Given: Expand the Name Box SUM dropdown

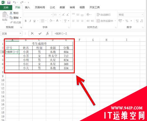Looking at the screenshot, I should pyautogui.click(x=20, y=33).
